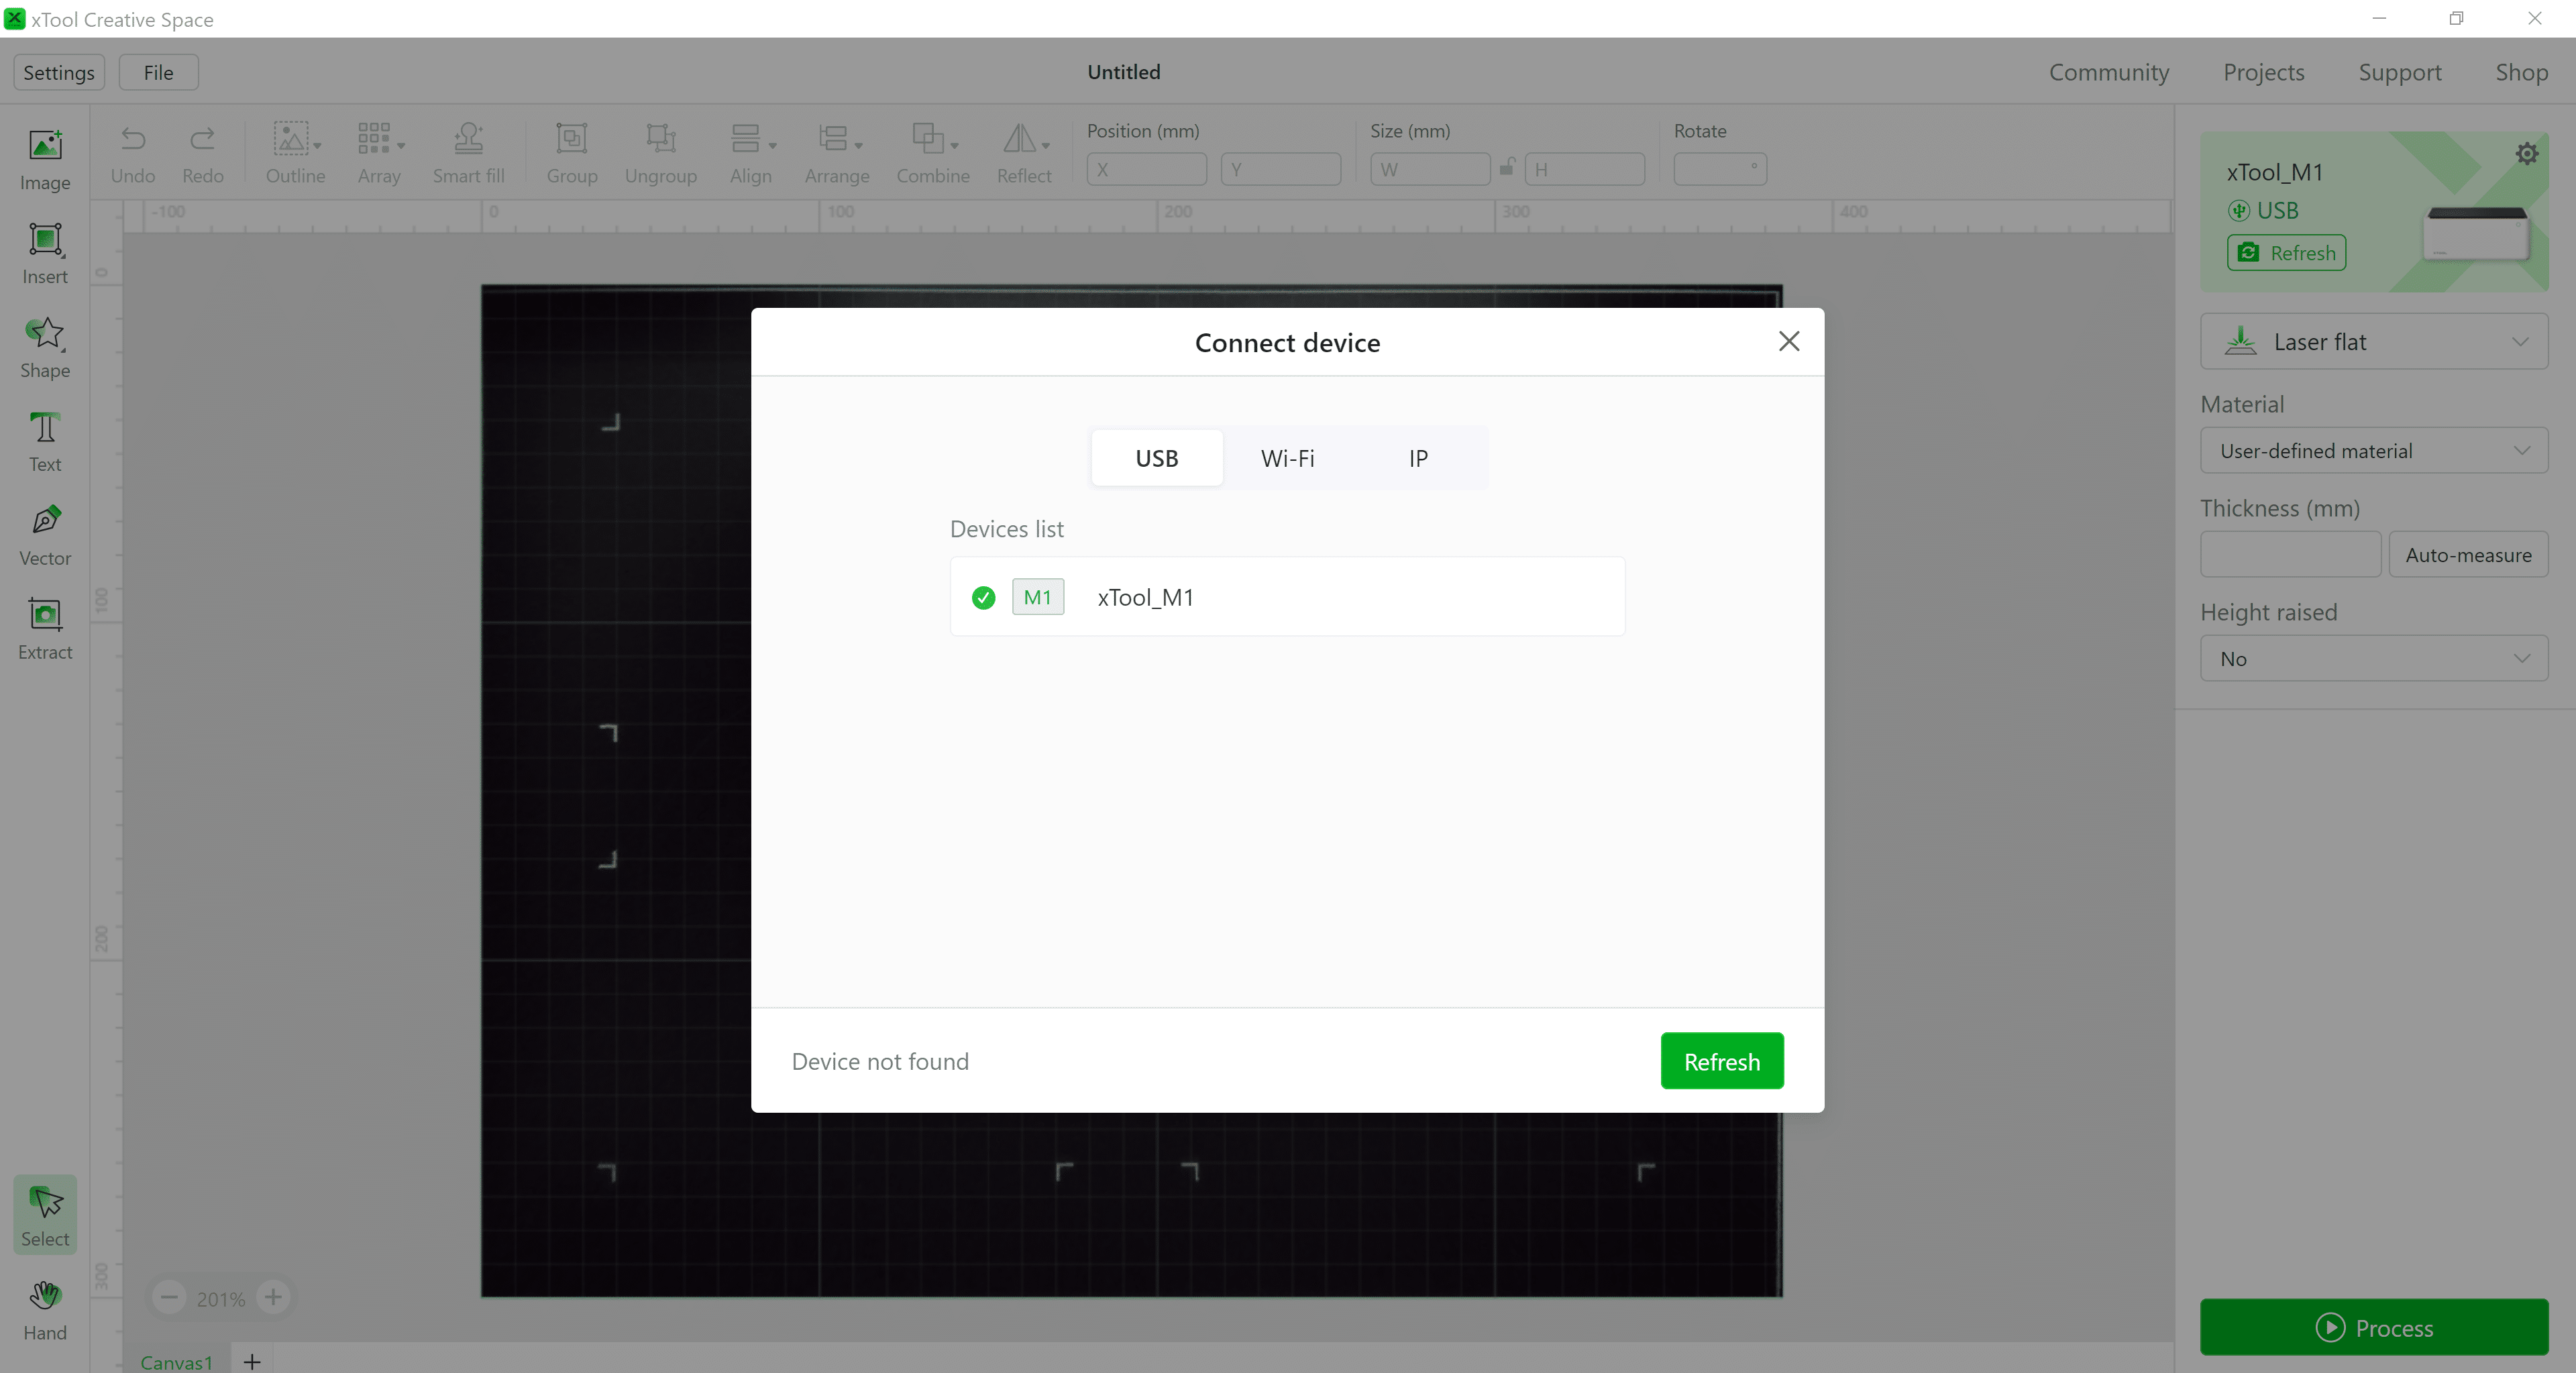Switch to Wi-Fi connection tab
2576x1373 pixels.
tap(1288, 458)
